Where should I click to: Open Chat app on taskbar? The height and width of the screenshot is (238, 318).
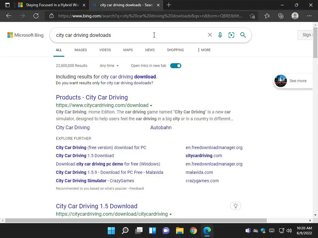coord(166,231)
